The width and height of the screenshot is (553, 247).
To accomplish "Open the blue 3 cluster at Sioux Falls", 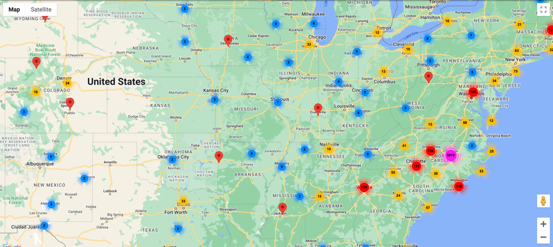I will point(184,9).
